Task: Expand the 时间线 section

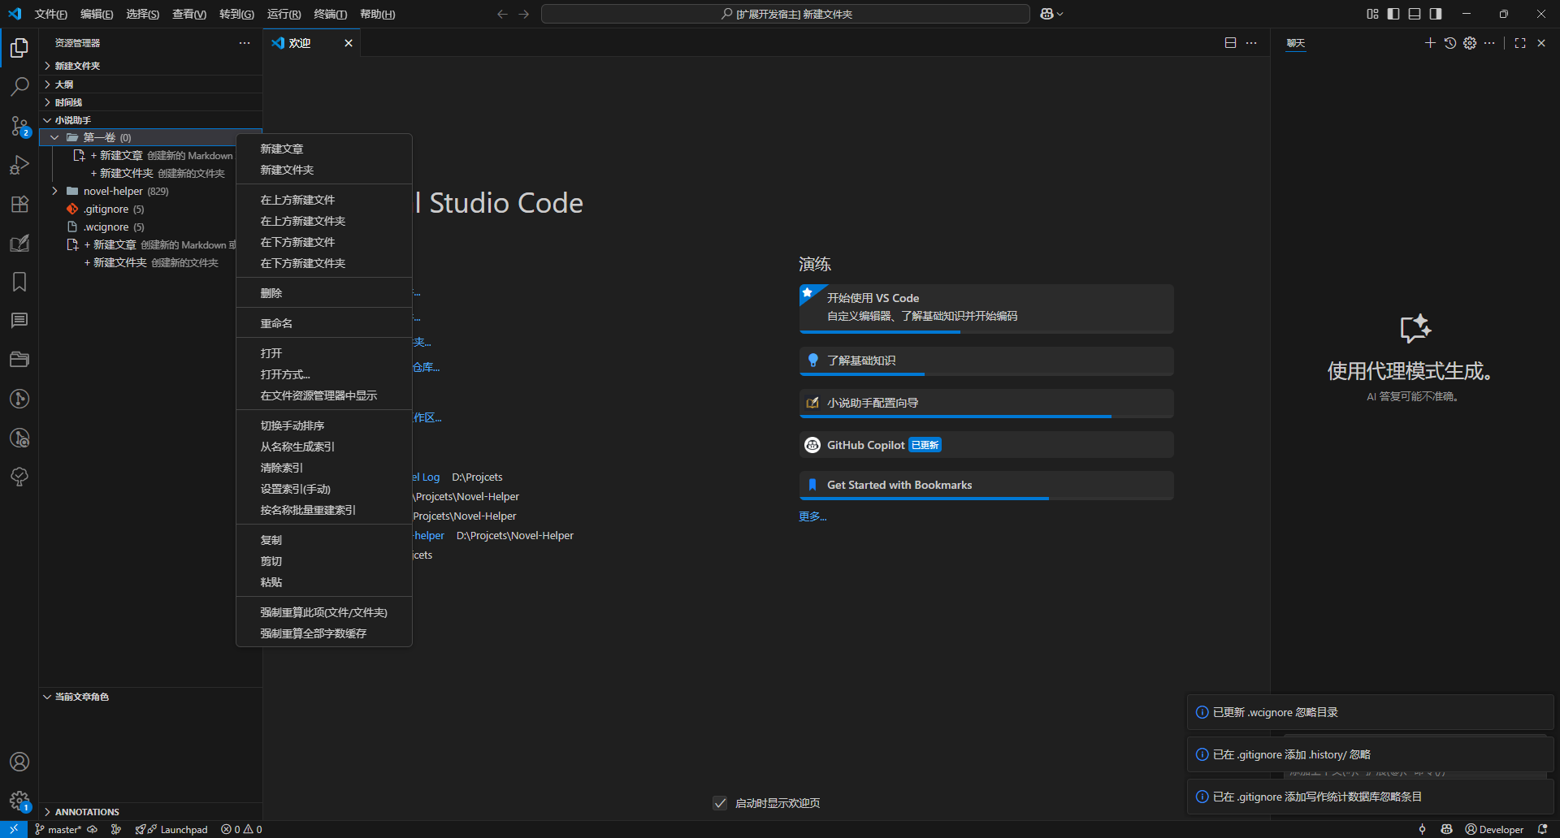Action: 68,102
